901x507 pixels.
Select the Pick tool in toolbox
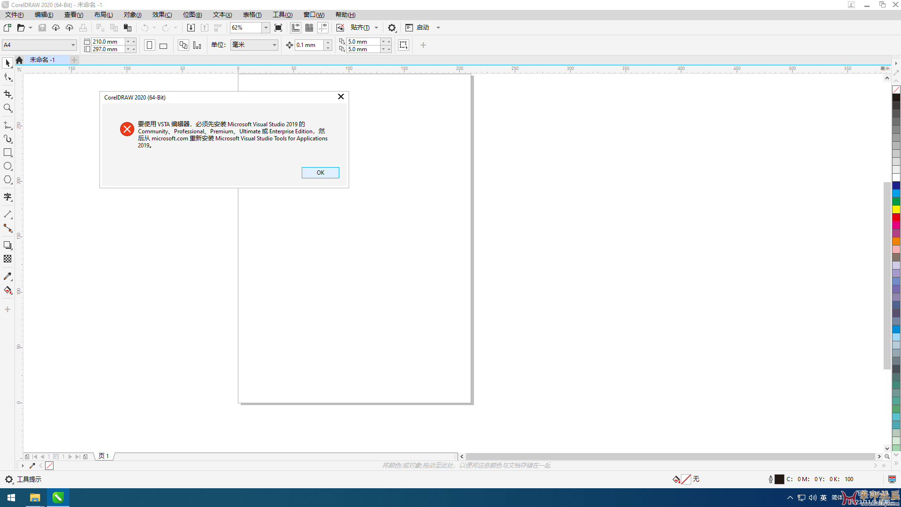[x=8, y=63]
